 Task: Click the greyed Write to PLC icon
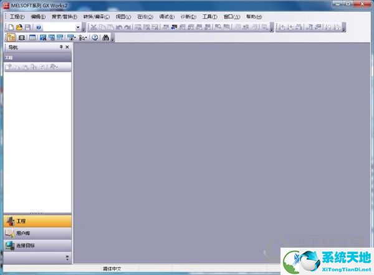165,27
